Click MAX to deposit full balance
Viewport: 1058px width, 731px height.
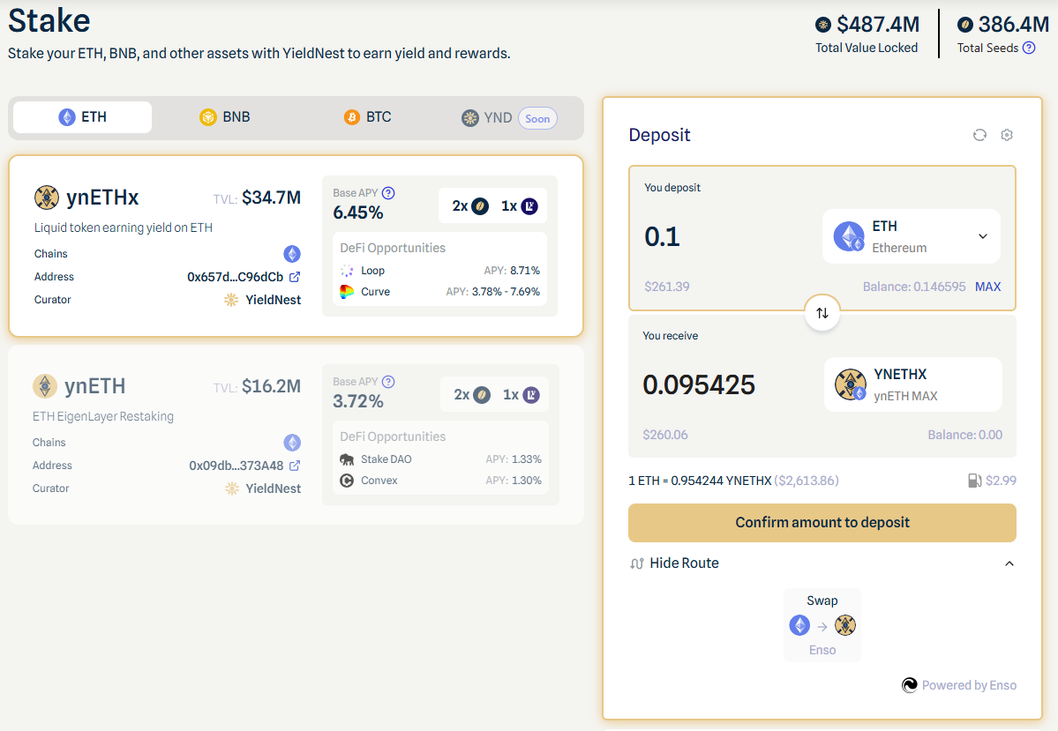[987, 287]
